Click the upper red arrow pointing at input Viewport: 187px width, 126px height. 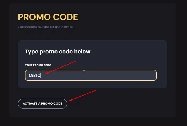click(61, 67)
